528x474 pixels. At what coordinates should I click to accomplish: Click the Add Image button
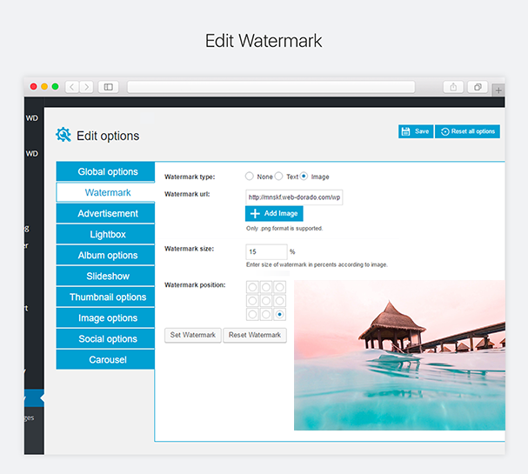point(274,213)
